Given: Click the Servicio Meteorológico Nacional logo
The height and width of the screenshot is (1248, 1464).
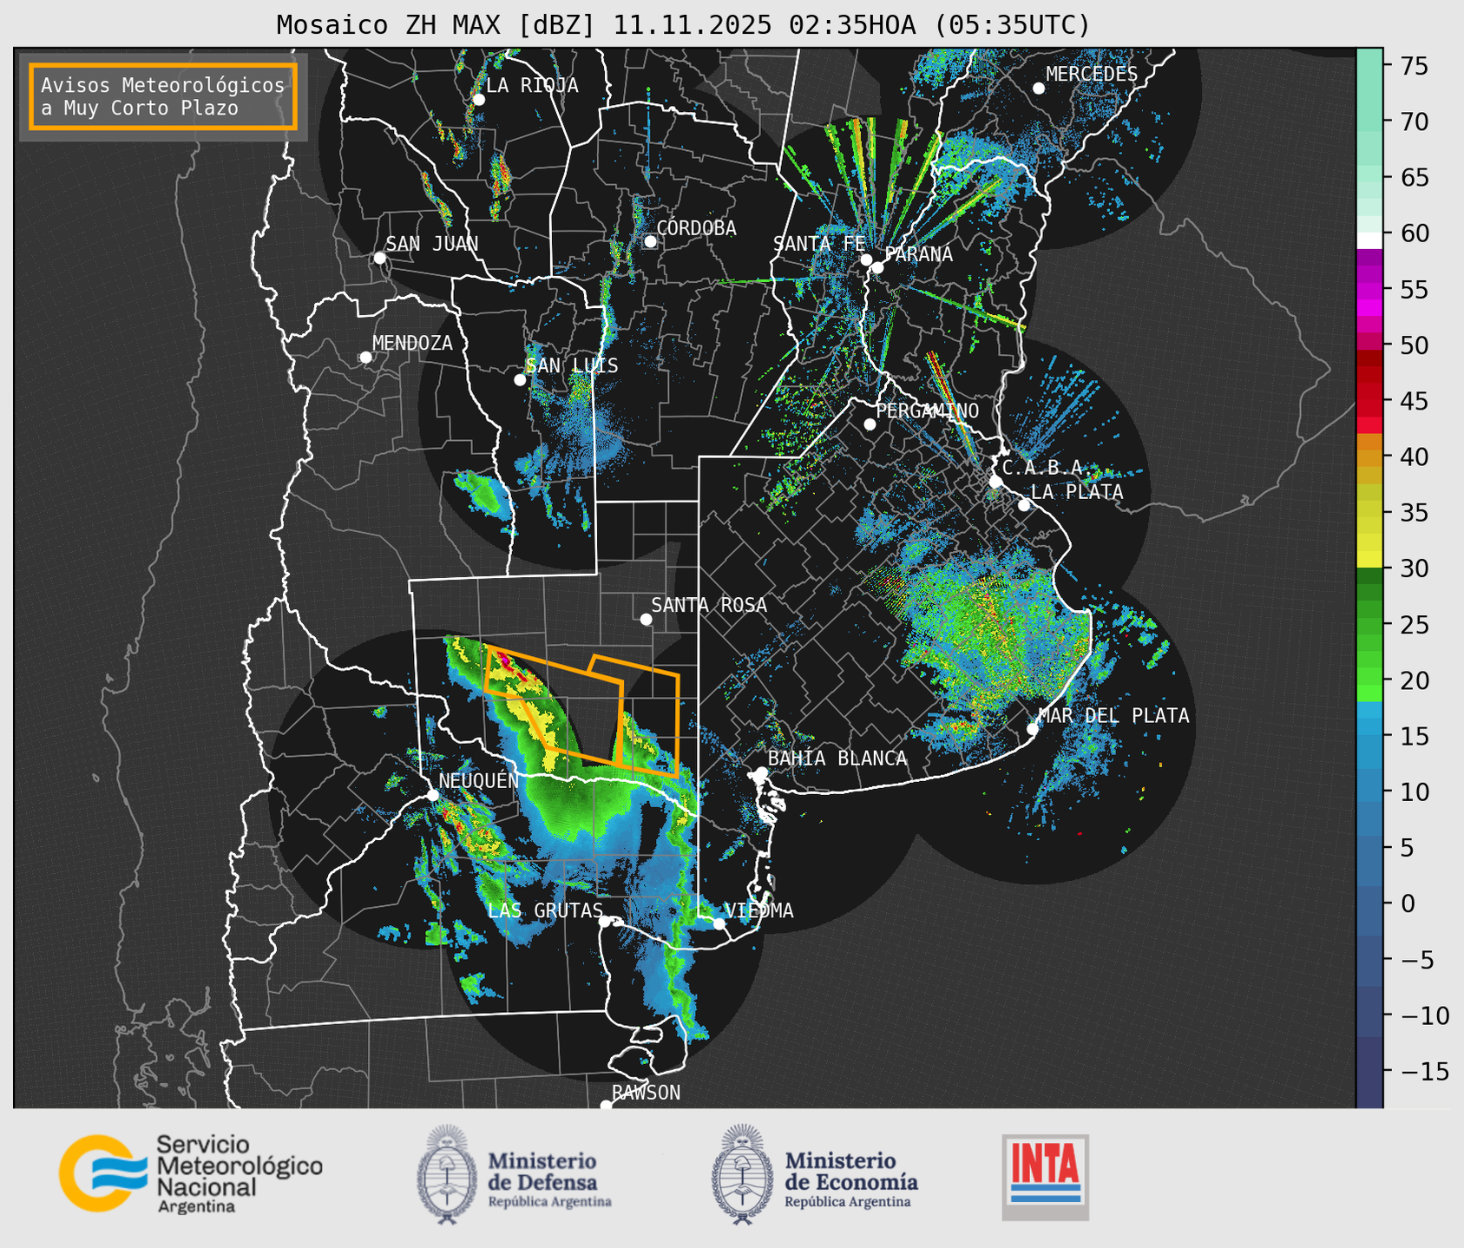Looking at the screenshot, I should coord(190,1173).
